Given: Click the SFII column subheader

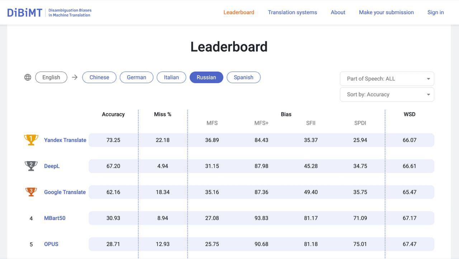Looking at the screenshot, I should tap(311, 123).
